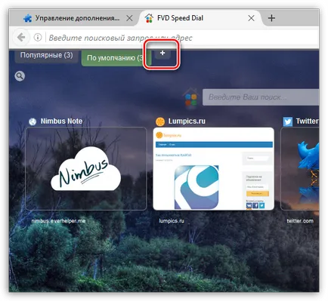Click the nimbus.everhelper.me URL label
This screenshot has height=301, width=328.
[58, 221]
